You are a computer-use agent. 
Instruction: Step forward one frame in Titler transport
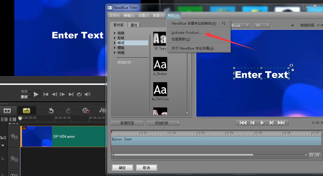(271, 123)
